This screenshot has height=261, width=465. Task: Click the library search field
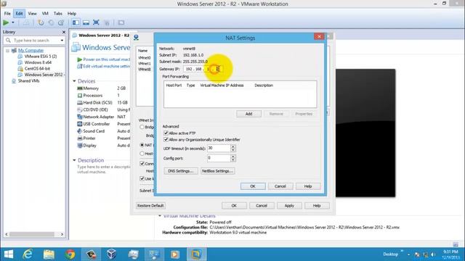[x=35, y=41]
